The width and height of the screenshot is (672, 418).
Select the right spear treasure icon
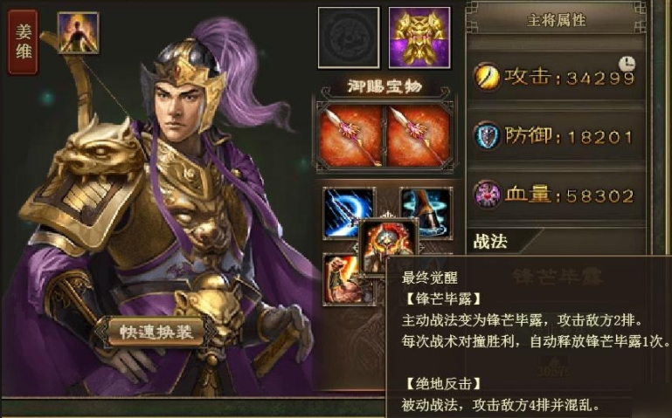point(419,136)
